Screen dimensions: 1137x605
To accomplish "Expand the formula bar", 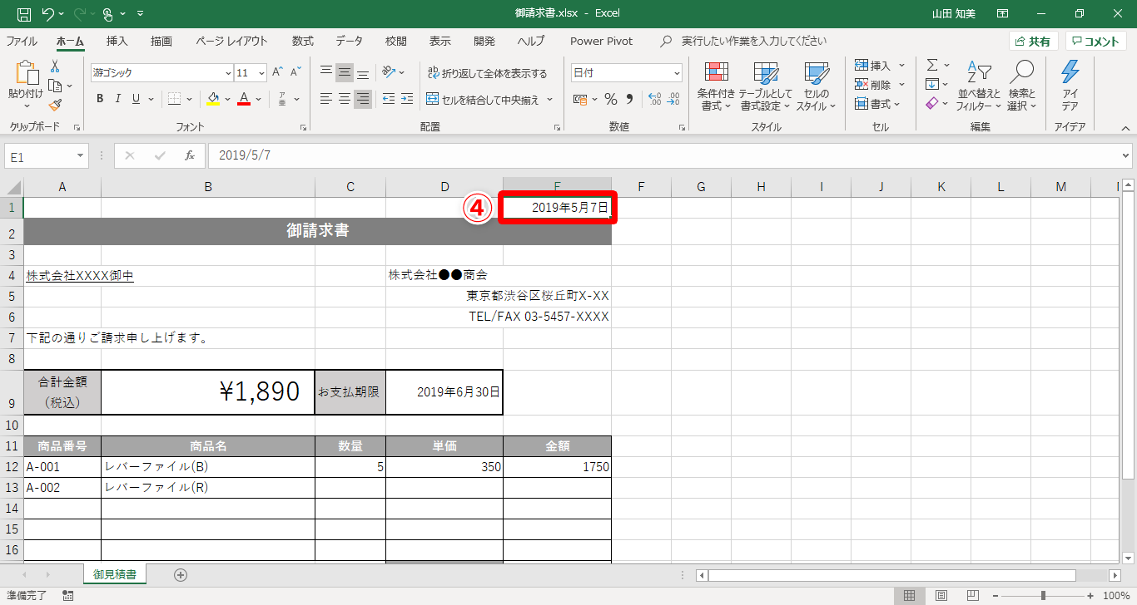I will click(1127, 155).
